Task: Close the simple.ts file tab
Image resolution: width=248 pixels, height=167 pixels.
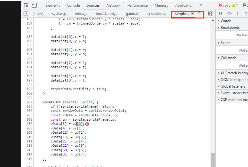Action: (192, 14)
